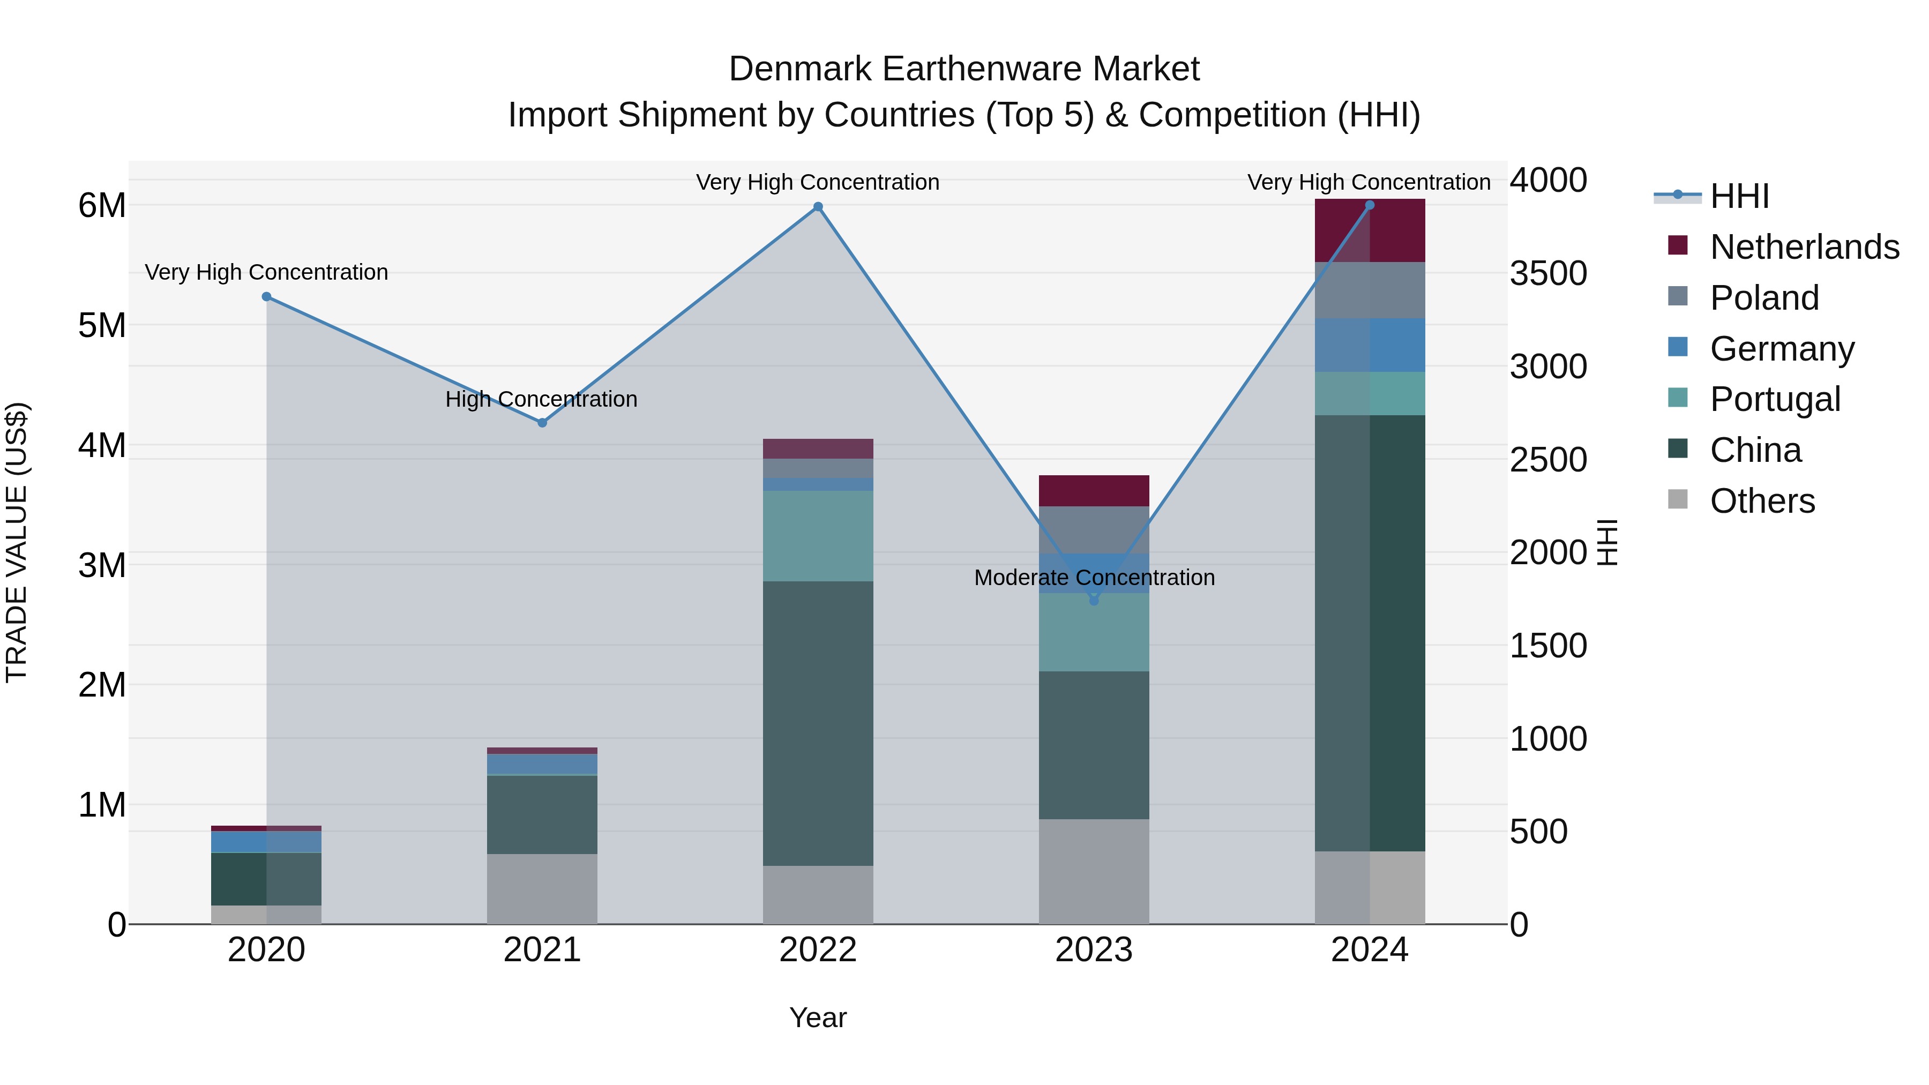
Task: Click the 'TRADE VALUE (US$)' axis title
Action: click(17, 543)
